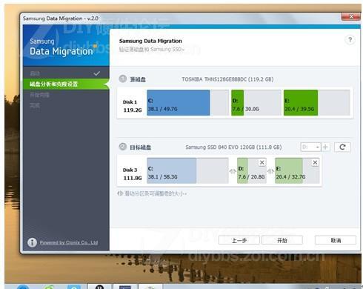Click the resize handle between C: and D:
Screen dimensions: 363x289
click(233, 171)
